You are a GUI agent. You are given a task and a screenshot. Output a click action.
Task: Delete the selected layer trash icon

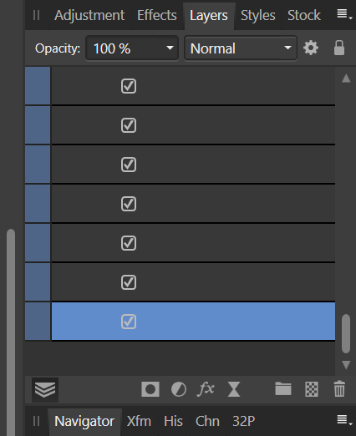click(339, 388)
